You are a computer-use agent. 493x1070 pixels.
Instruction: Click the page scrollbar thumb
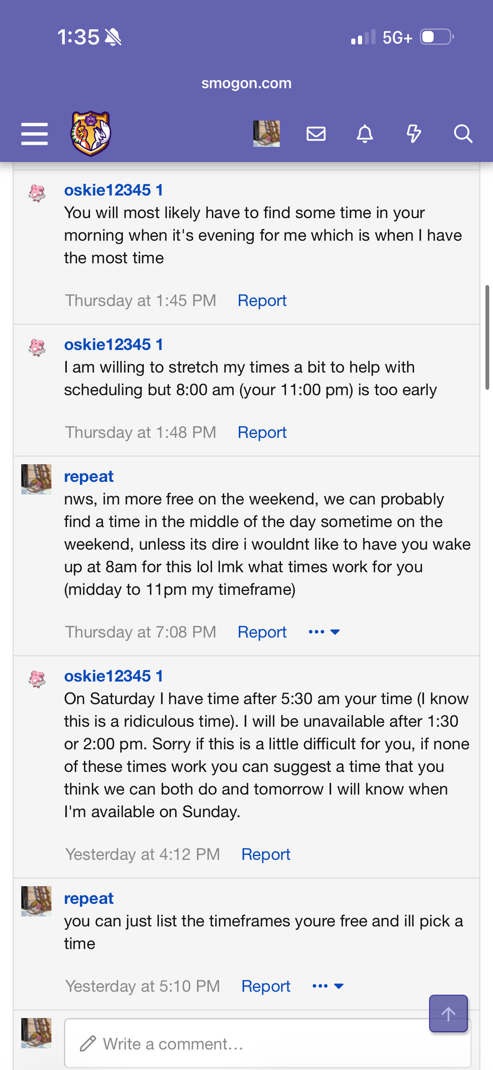click(x=487, y=337)
